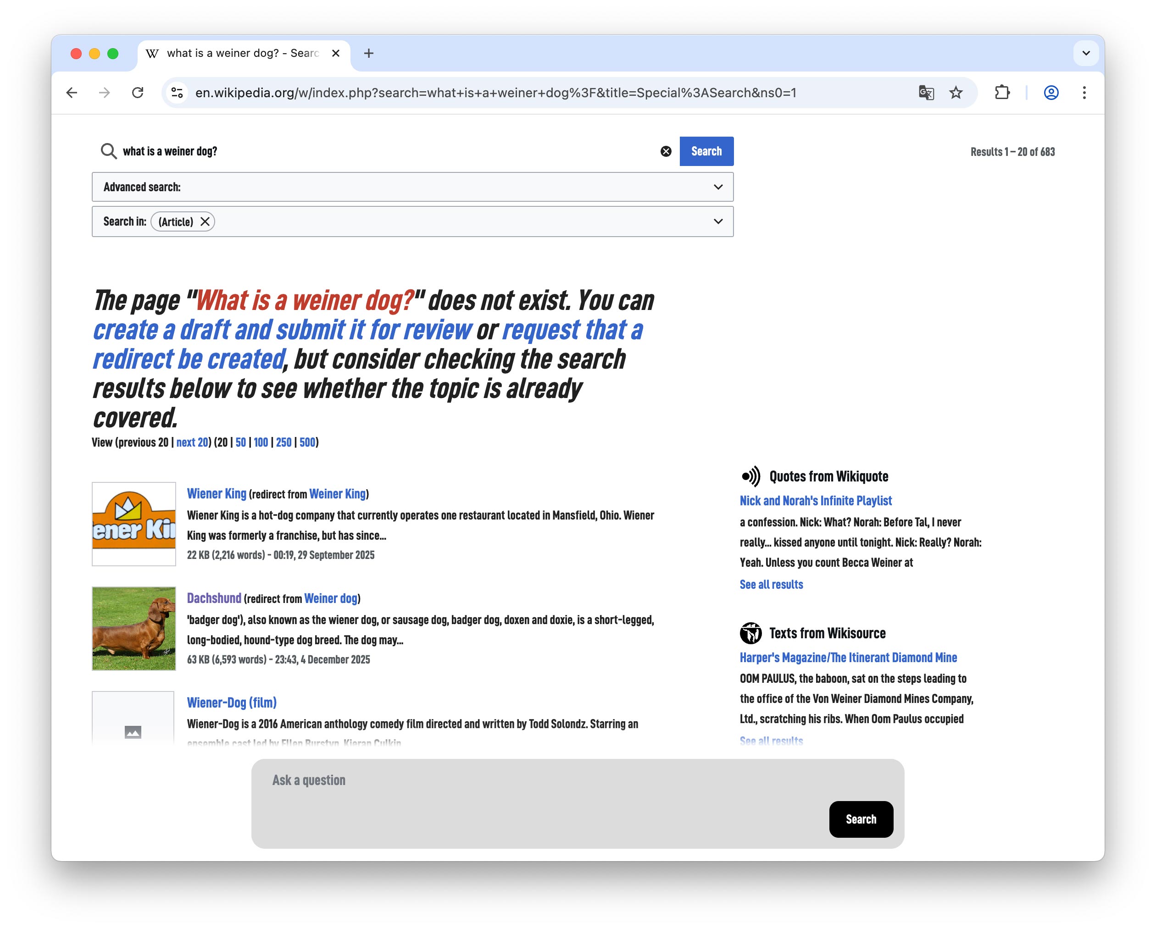Expand the Search in namespace dropdown
The height and width of the screenshot is (929, 1156).
(x=717, y=221)
